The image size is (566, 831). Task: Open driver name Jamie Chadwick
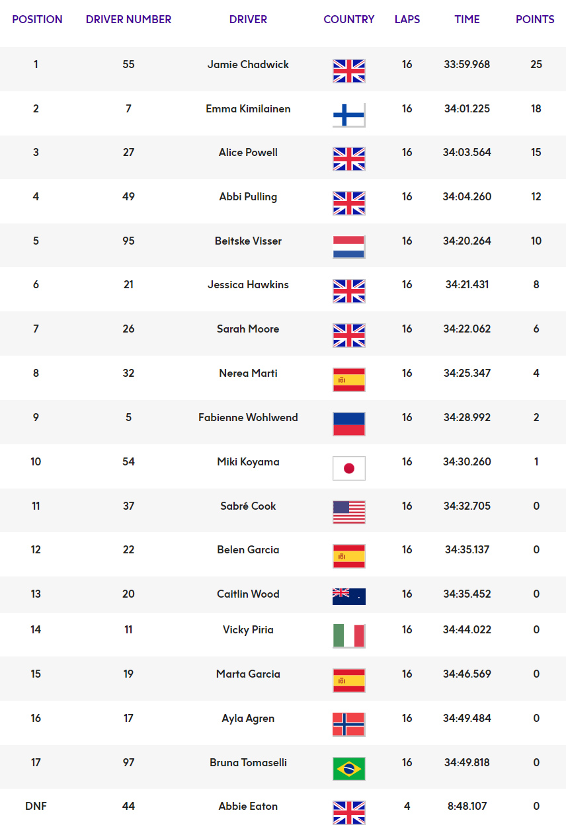(248, 64)
